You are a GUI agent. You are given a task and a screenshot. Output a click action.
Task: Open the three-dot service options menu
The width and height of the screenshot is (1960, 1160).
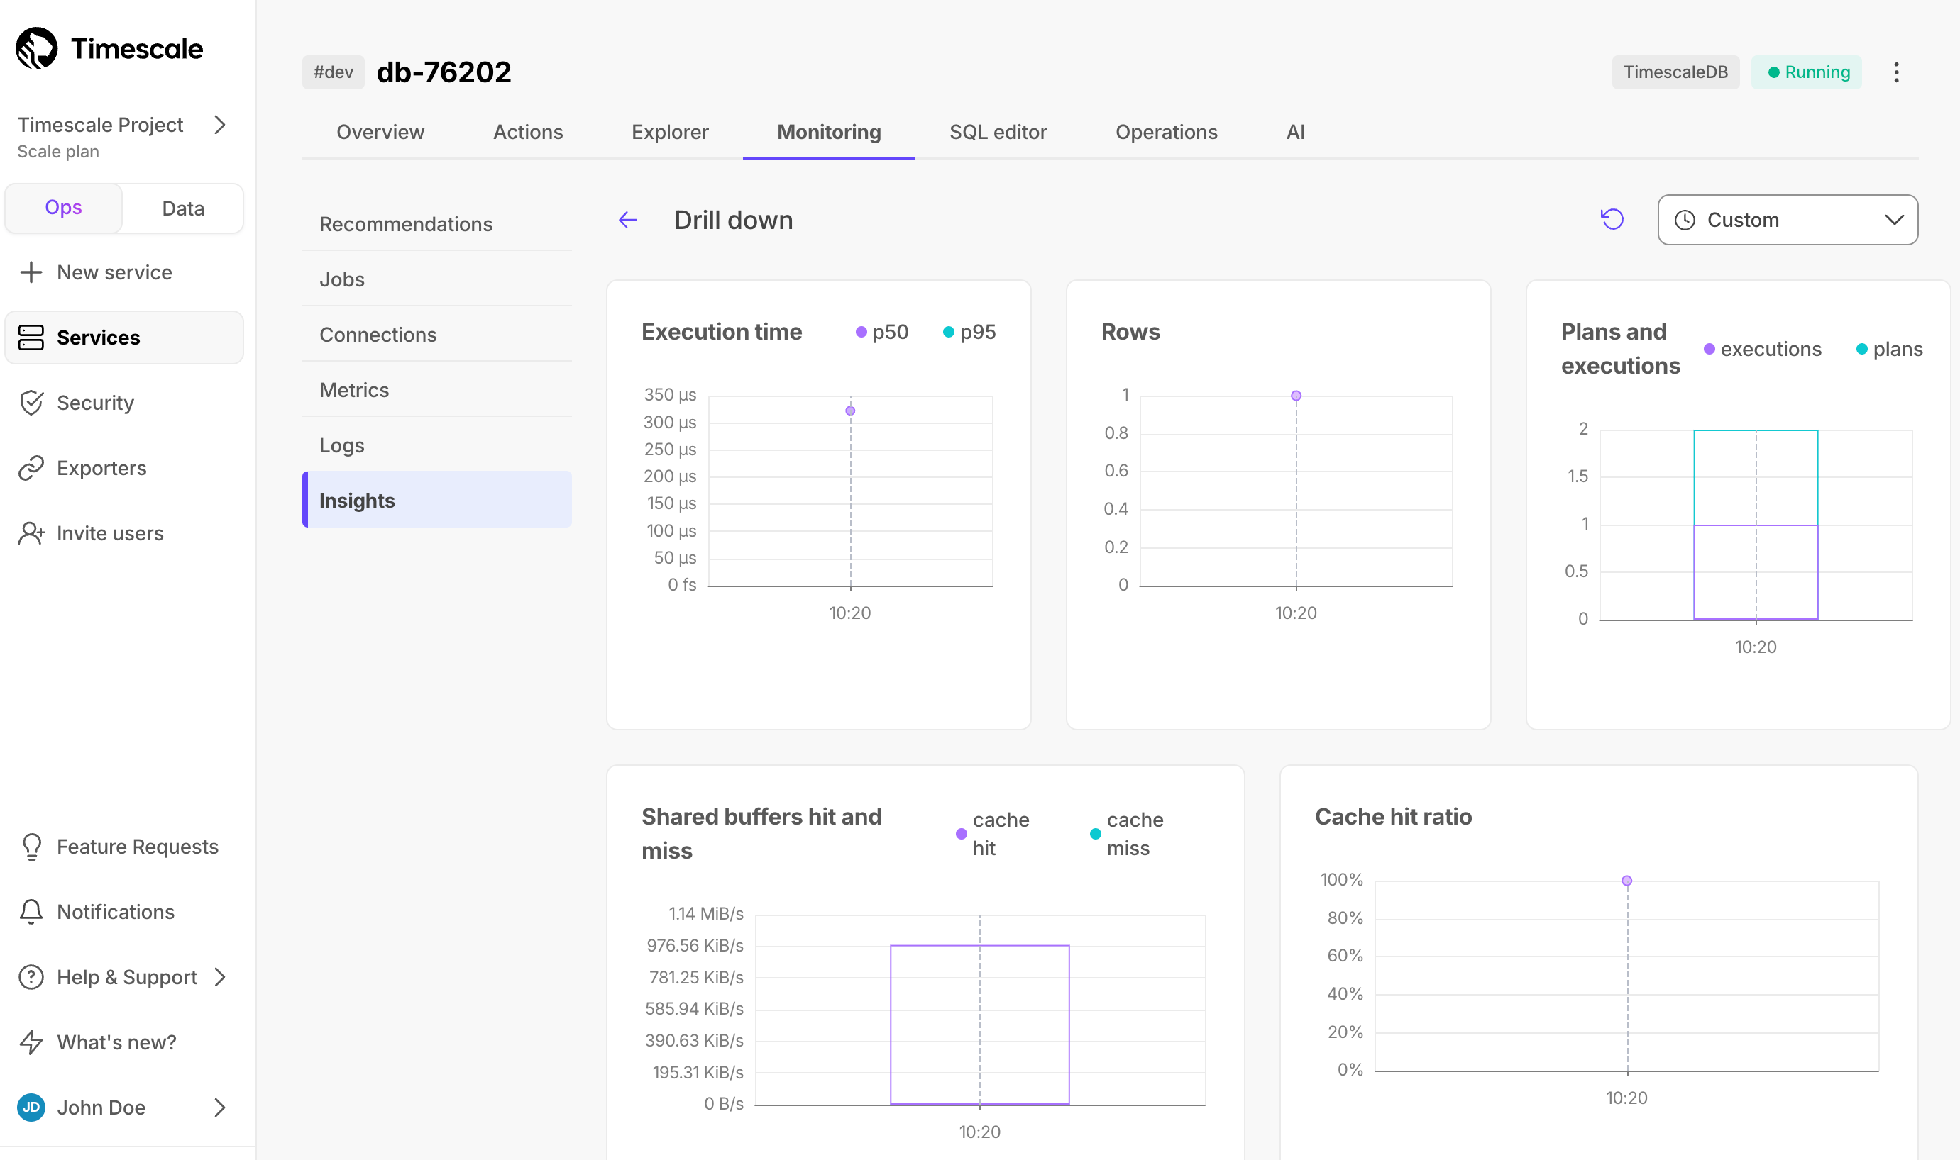[x=1896, y=73]
